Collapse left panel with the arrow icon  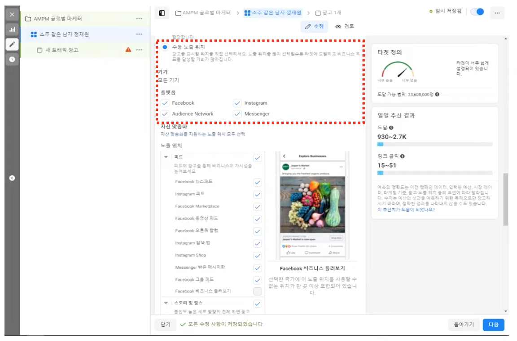12,178
